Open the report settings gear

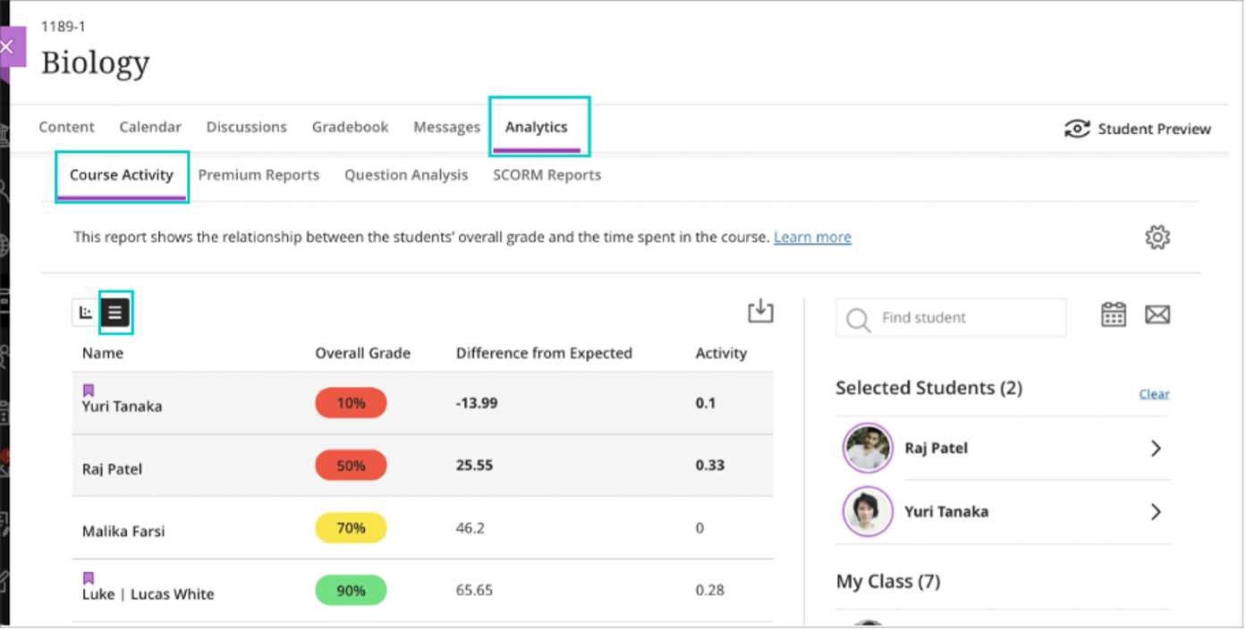tap(1157, 237)
